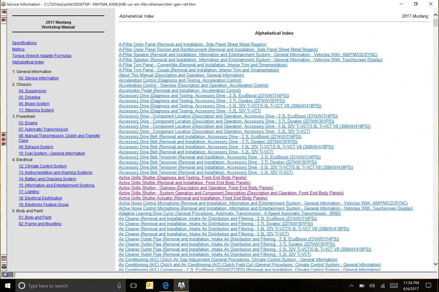Open the touch keyboard tray icon

click(x=394, y=285)
